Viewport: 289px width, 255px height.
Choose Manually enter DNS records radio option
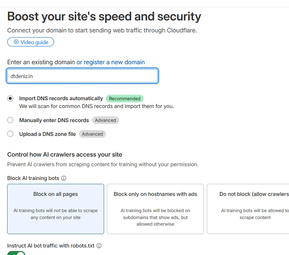tap(10, 120)
